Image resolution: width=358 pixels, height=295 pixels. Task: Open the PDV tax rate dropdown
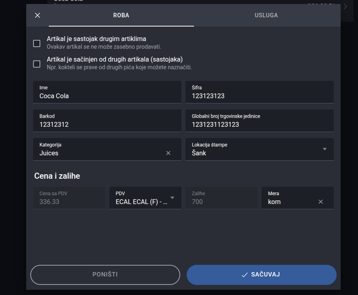click(145, 198)
